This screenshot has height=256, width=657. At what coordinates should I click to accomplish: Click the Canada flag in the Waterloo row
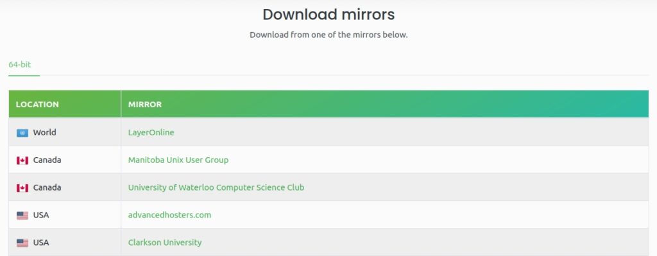point(22,188)
